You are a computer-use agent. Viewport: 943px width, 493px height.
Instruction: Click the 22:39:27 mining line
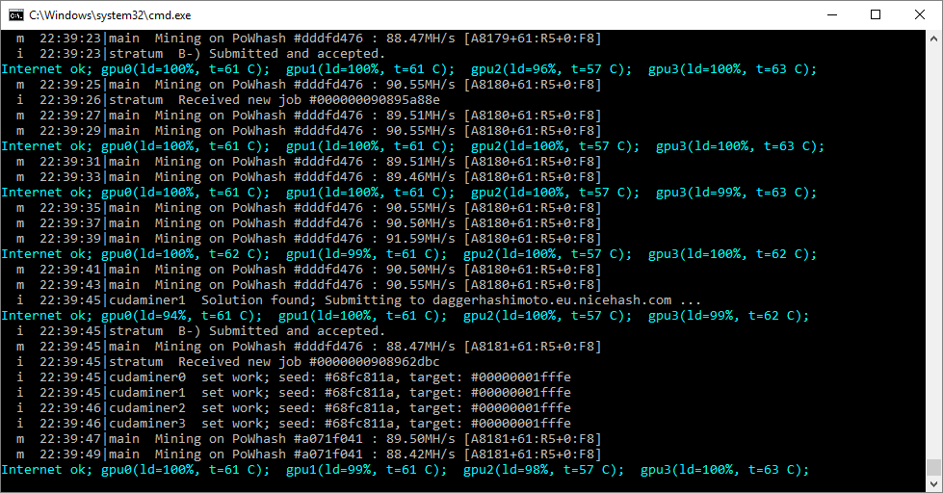[x=308, y=116]
